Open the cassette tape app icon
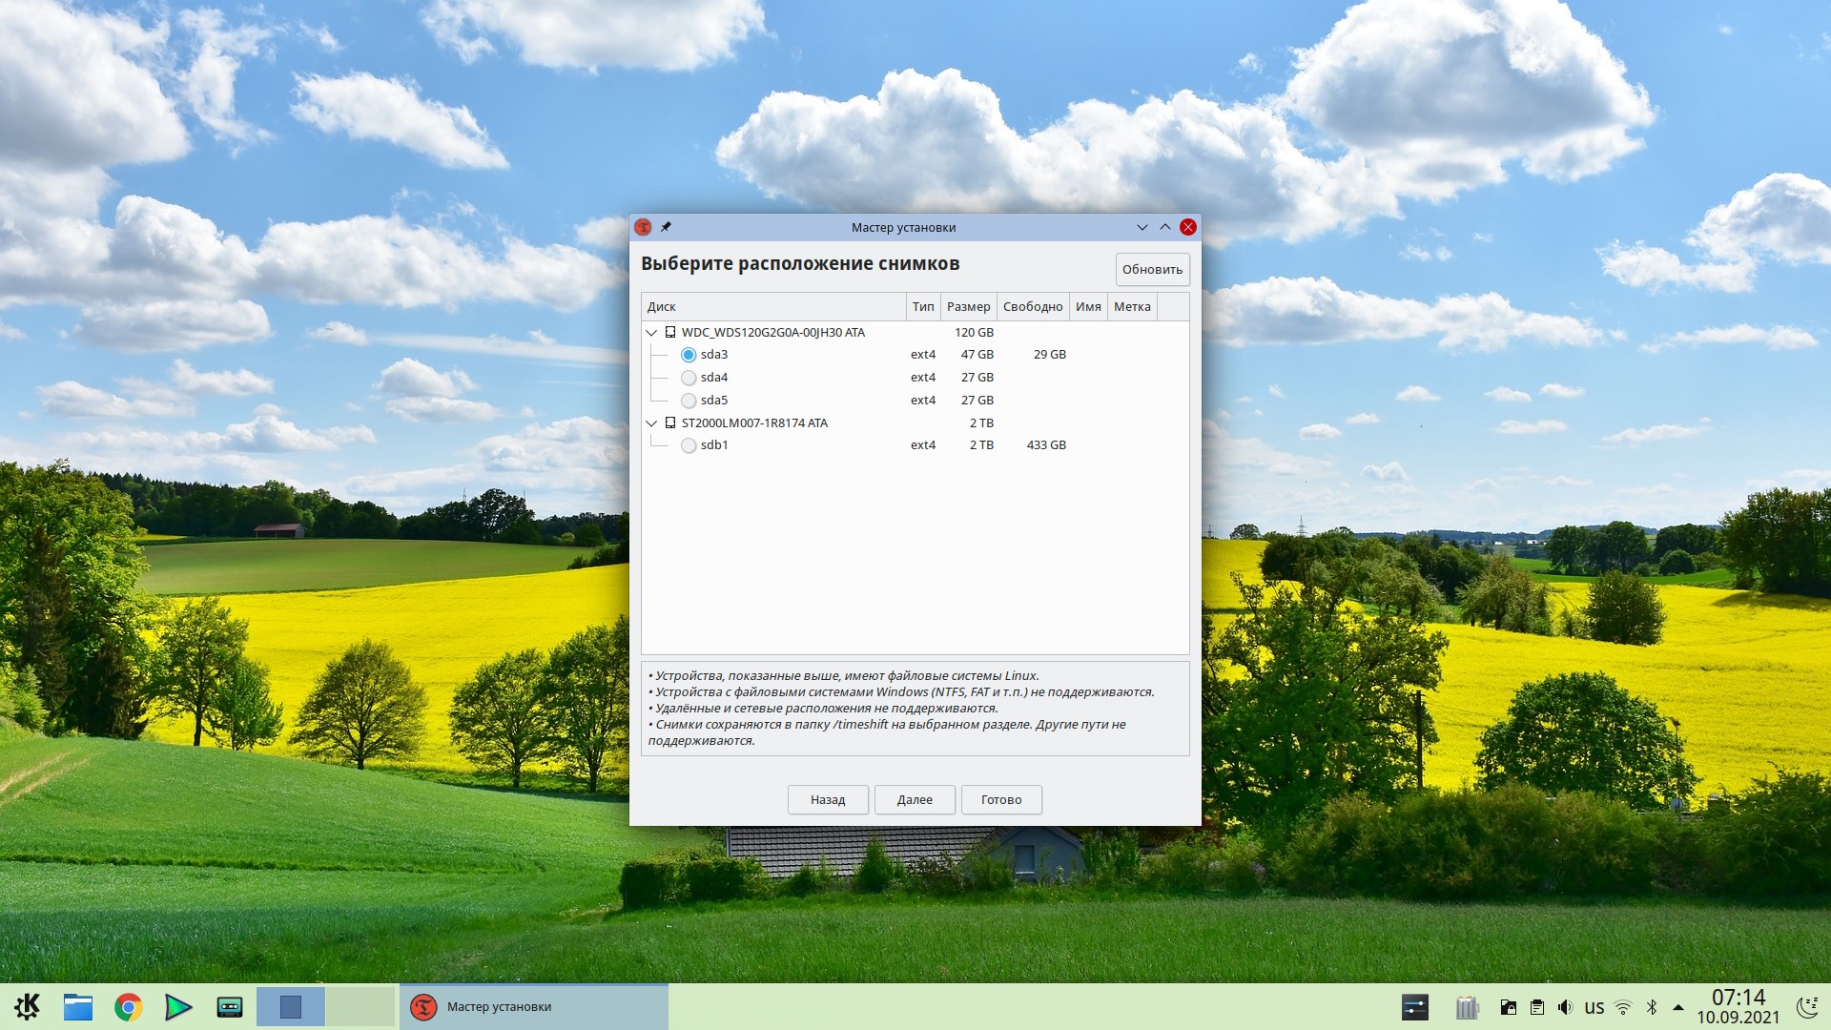Viewport: 1831px width, 1030px height. coord(230,1007)
